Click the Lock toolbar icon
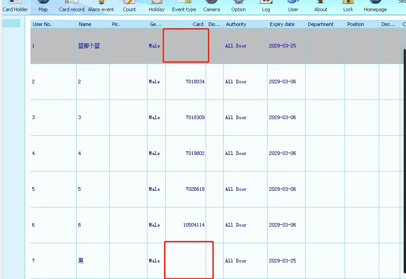406x279 pixels. coord(348,6)
